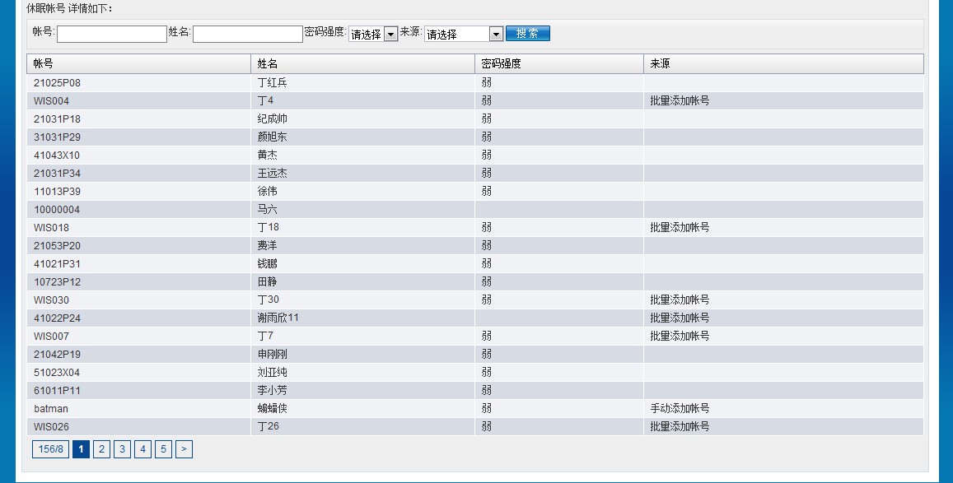Image resolution: width=953 pixels, height=483 pixels.
Task: Click the next page arrow button
Action: (x=184, y=449)
